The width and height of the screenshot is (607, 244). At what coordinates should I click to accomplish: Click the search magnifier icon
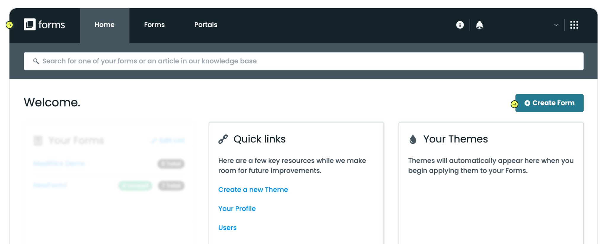click(x=36, y=61)
